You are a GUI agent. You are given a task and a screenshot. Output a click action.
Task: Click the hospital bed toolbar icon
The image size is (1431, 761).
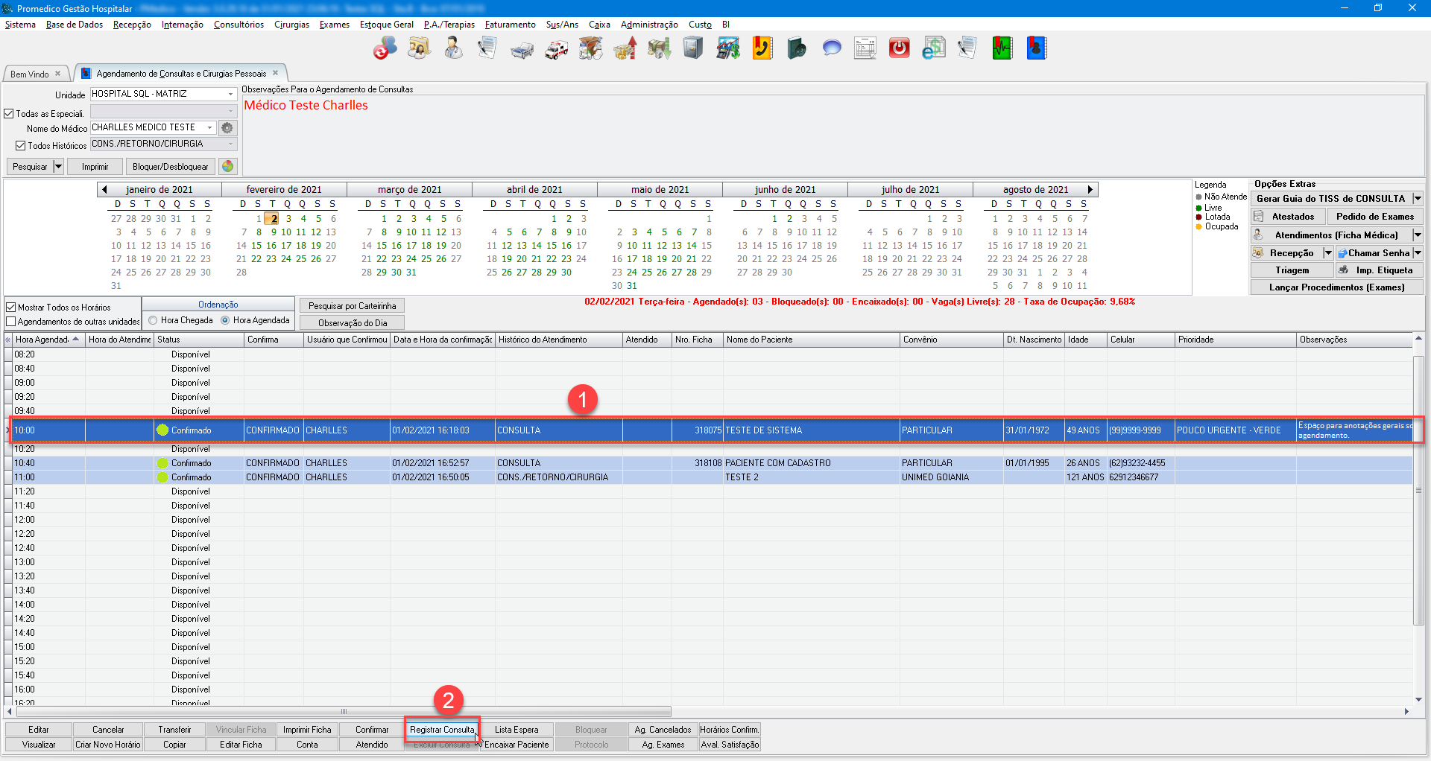[x=522, y=49]
